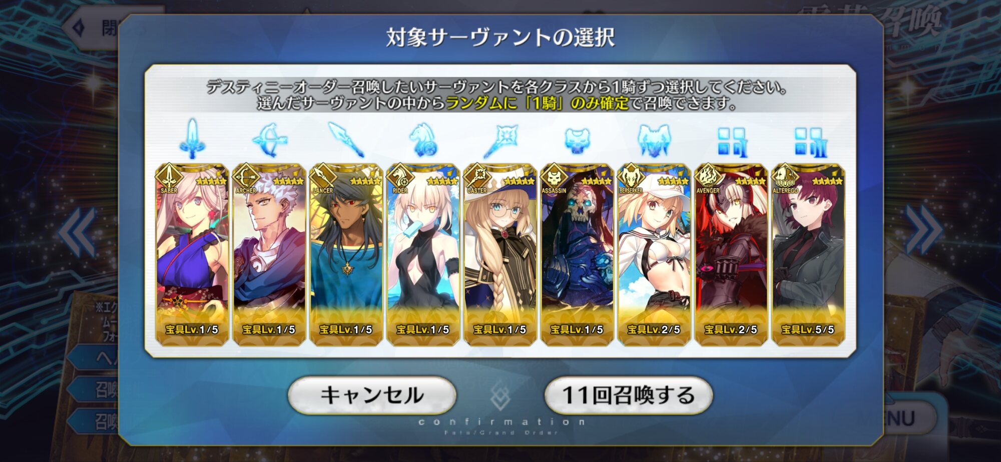This screenshot has width=1001, height=462.
Task: Confirm with 11回召喚する button
Action: (629, 395)
